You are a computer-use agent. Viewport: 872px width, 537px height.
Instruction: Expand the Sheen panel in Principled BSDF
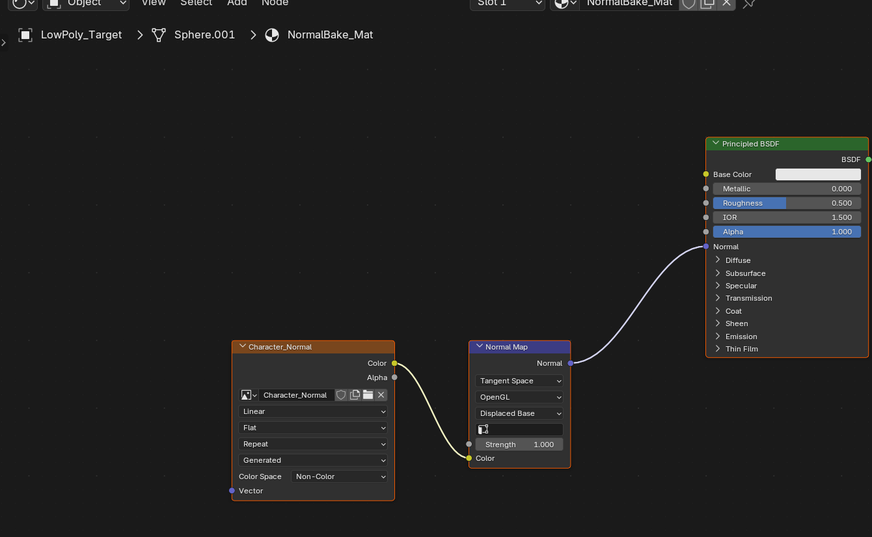[718, 323]
